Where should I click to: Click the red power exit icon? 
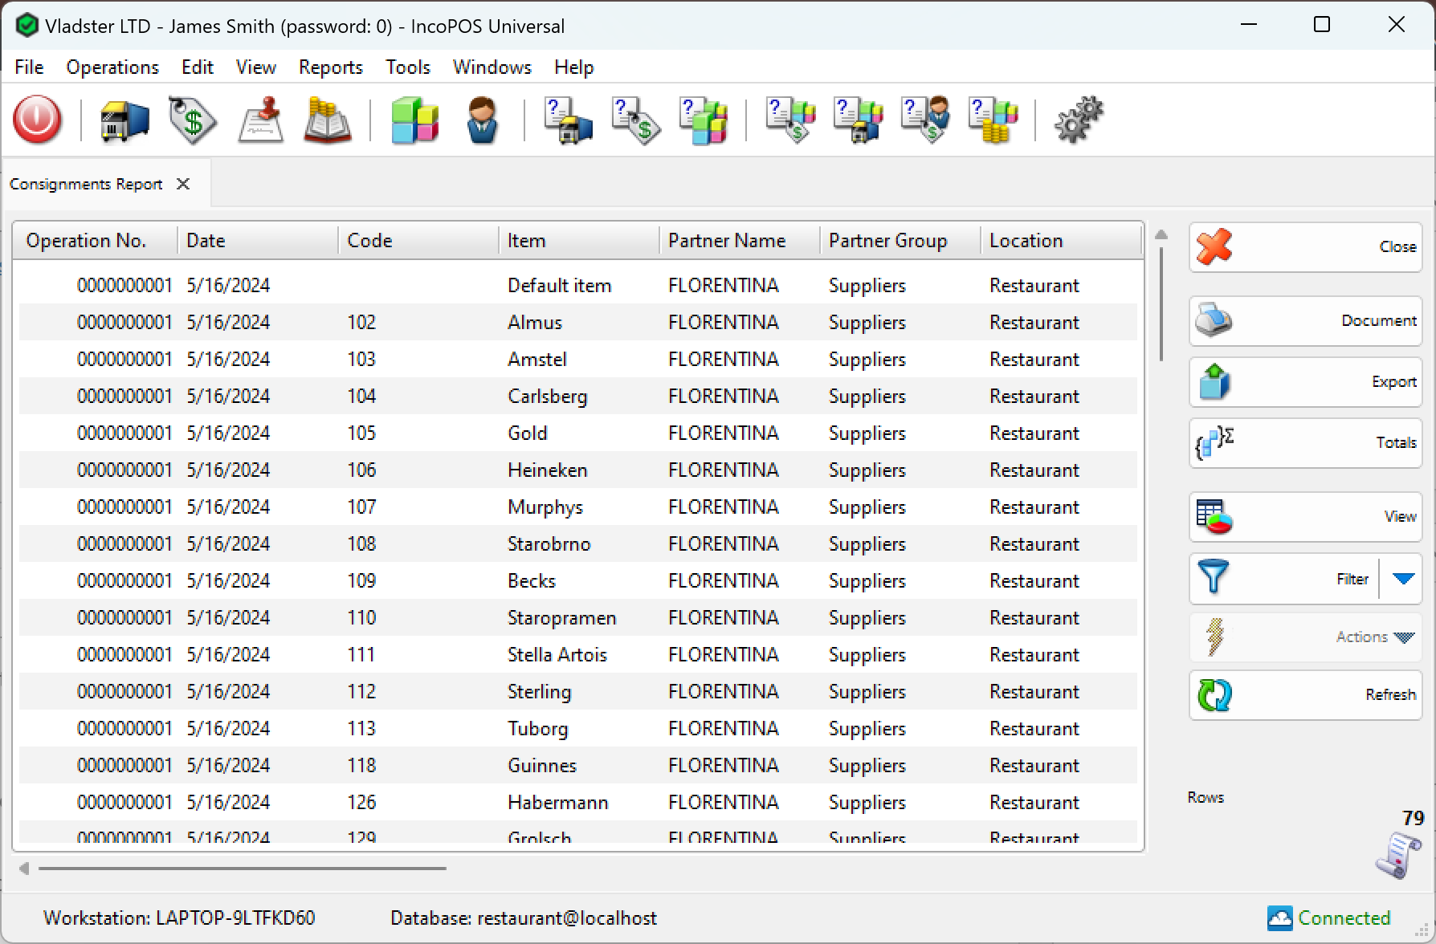37,120
